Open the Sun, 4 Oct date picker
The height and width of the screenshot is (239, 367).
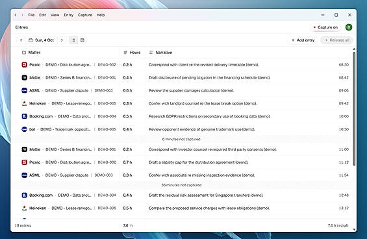tap(41, 40)
